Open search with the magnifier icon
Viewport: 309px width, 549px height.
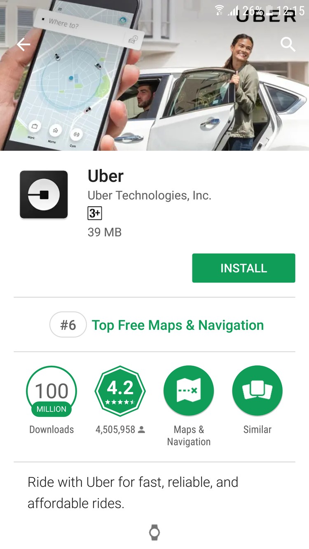tap(288, 44)
